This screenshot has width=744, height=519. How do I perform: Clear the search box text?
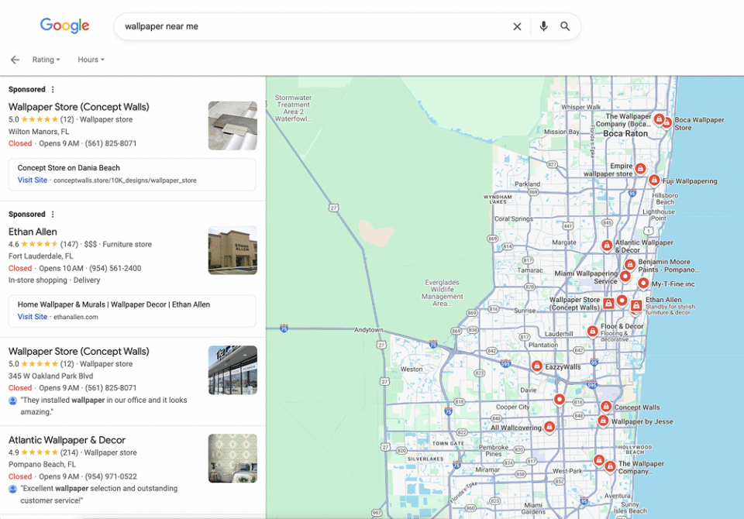point(517,26)
